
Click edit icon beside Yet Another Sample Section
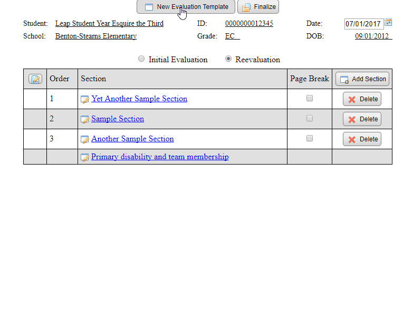coord(84,99)
